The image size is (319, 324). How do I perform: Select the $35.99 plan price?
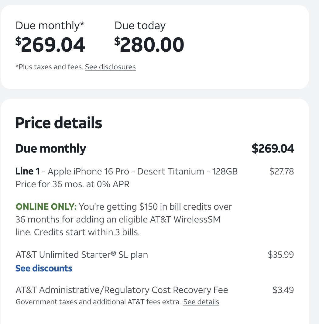(x=281, y=255)
